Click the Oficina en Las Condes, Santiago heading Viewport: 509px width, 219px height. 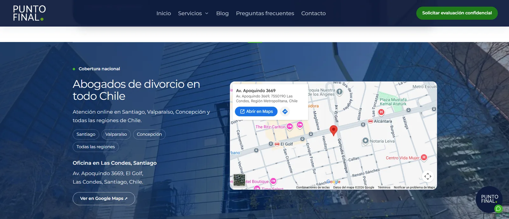click(115, 163)
